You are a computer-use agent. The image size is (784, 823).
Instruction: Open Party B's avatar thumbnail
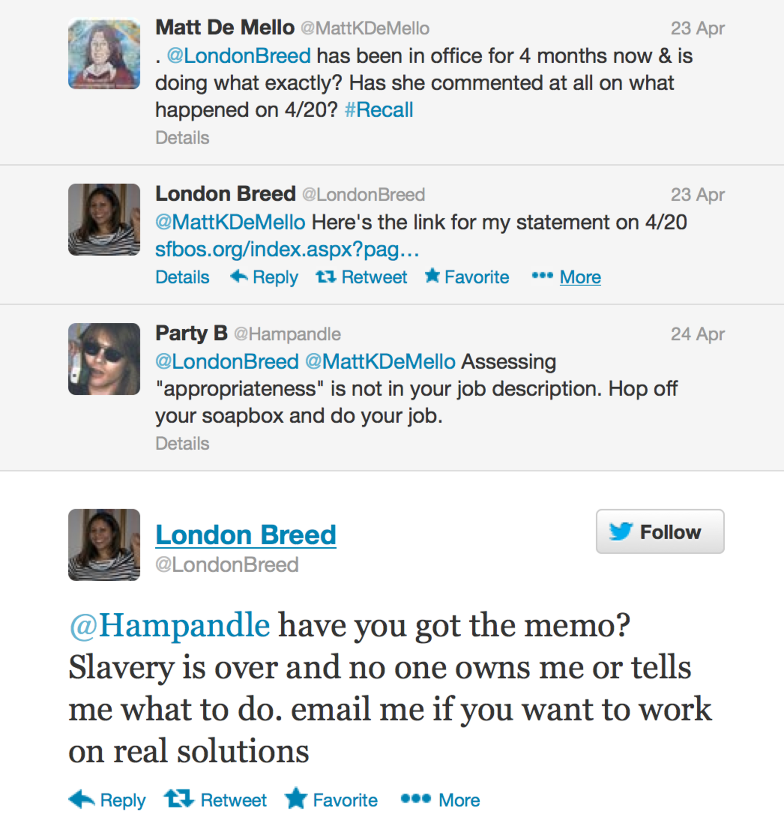click(104, 359)
